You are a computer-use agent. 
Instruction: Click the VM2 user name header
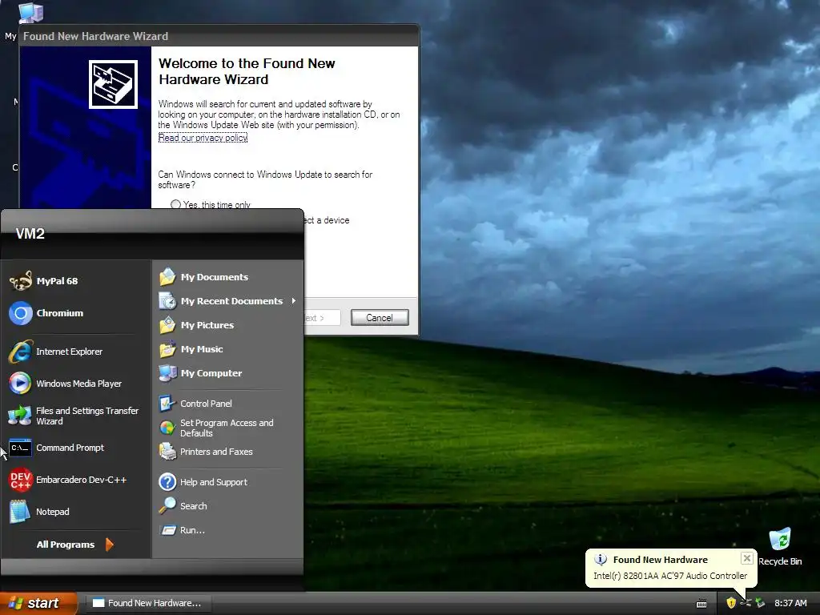(x=30, y=234)
